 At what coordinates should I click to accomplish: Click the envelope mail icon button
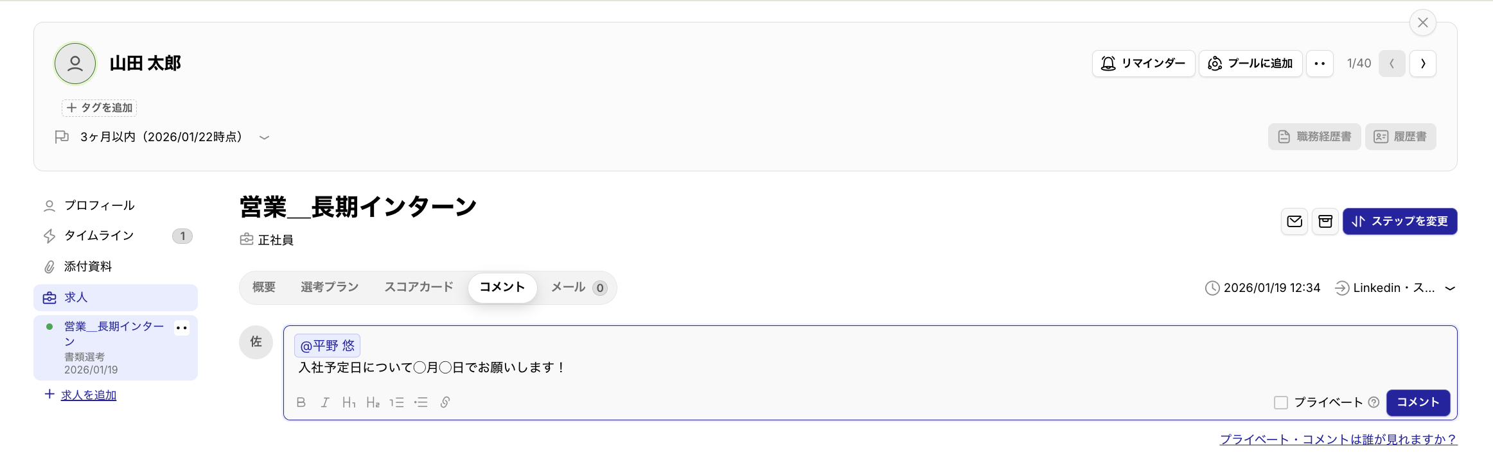click(1294, 221)
